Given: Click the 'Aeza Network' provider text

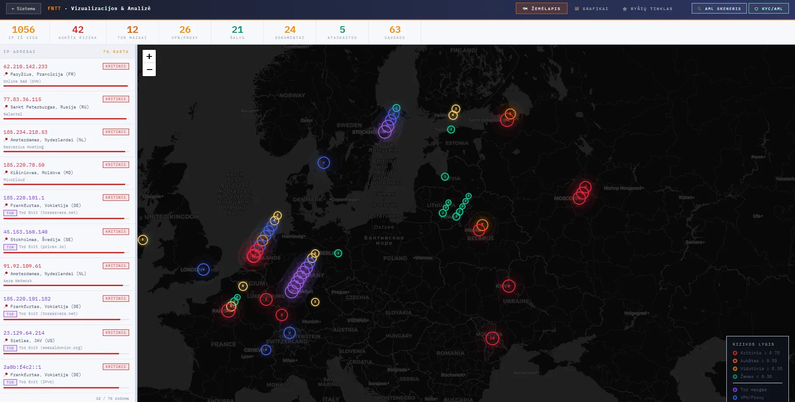Looking at the screenshot, I should coord(18,281).
